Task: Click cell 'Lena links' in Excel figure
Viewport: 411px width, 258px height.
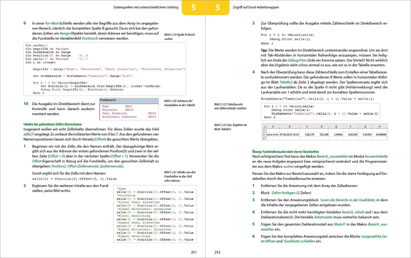Action: [x=273, y=134]
